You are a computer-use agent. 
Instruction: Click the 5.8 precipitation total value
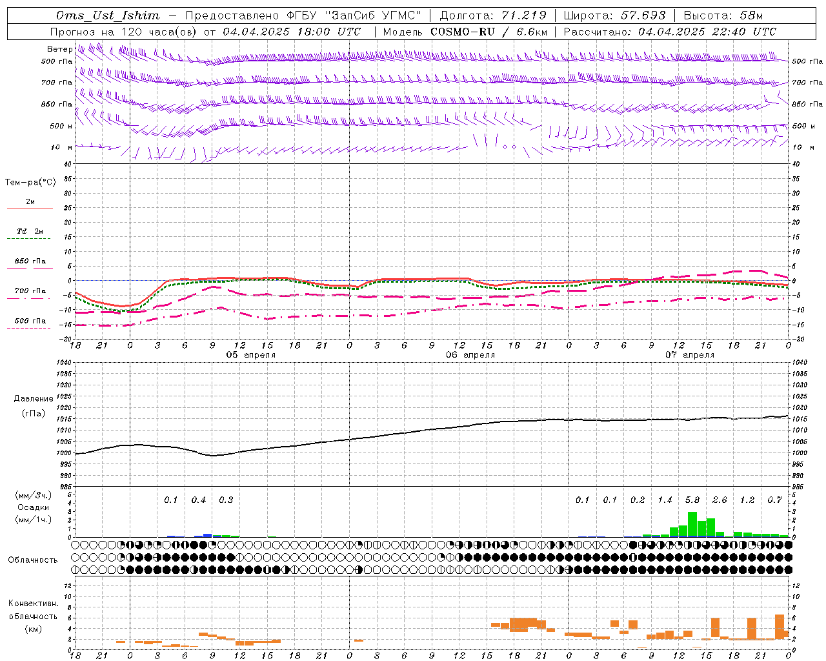click(692, 500)
